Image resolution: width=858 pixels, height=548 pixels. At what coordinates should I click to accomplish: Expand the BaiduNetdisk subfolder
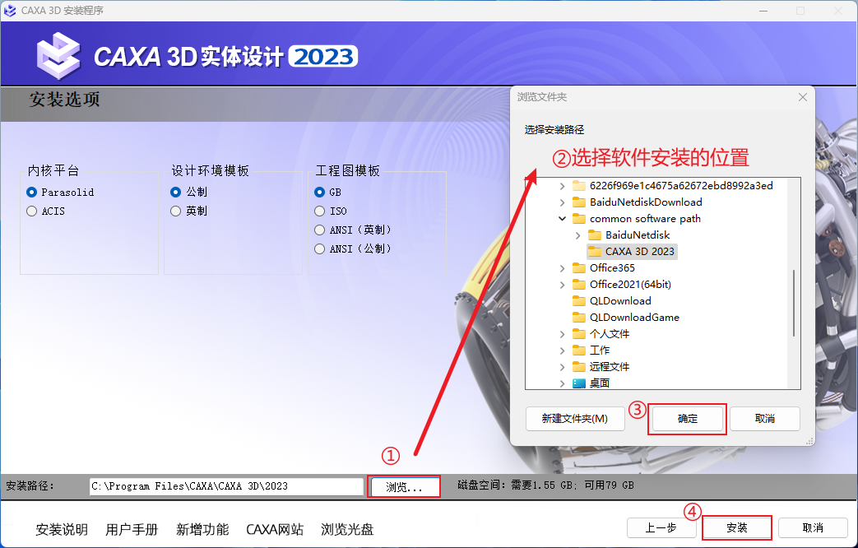pos(577,235)
